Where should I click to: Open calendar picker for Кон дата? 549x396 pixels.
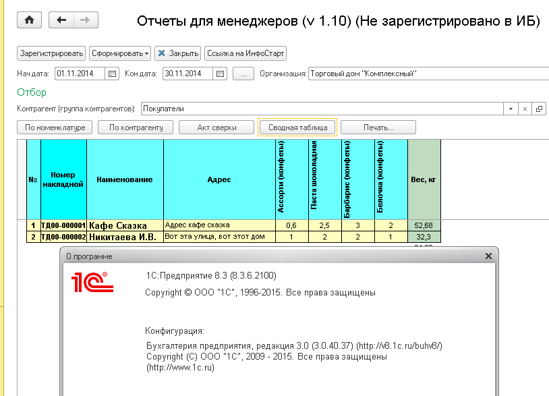click(x=220, y=74)
